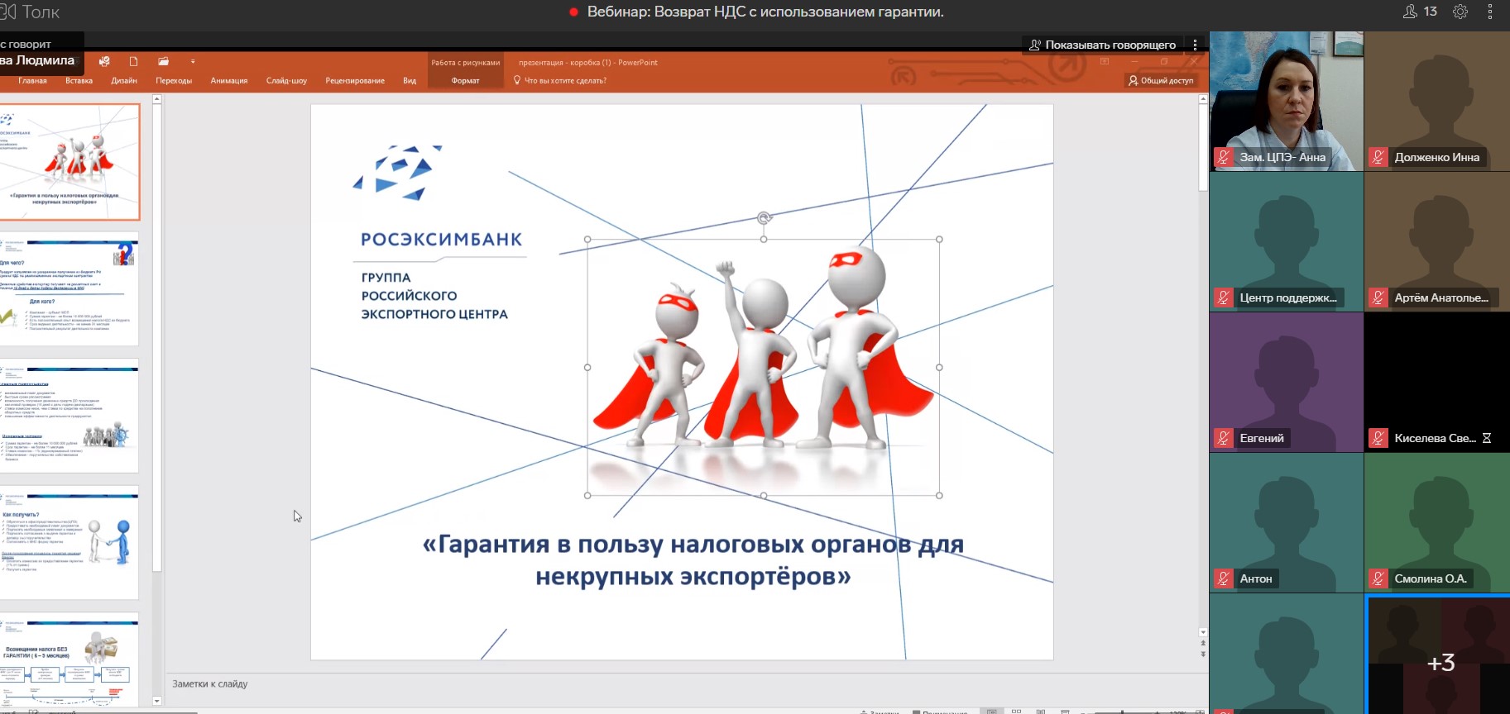The image size is (1510, 714).
Task: Open three-dot options beside Show speaker
Action: point(1195,45)
